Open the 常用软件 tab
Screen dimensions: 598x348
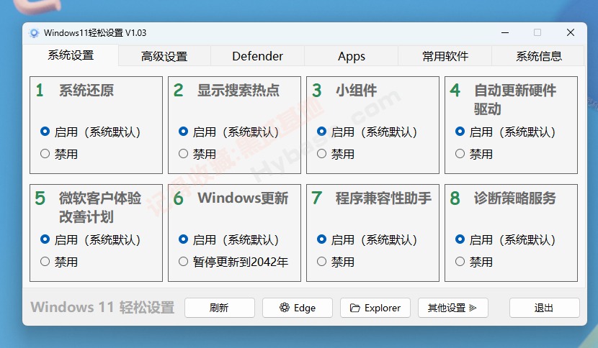(x=445, y=56)
